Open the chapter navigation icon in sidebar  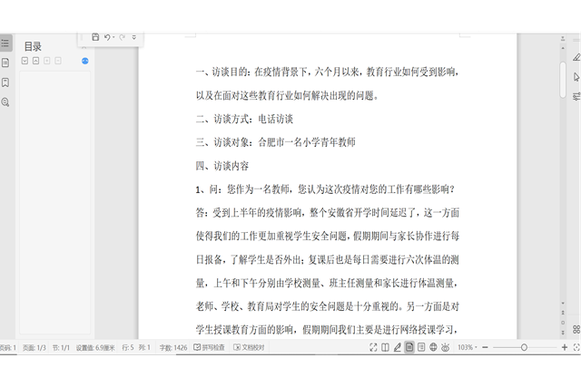pyautogui.click(x=5, y=63)
